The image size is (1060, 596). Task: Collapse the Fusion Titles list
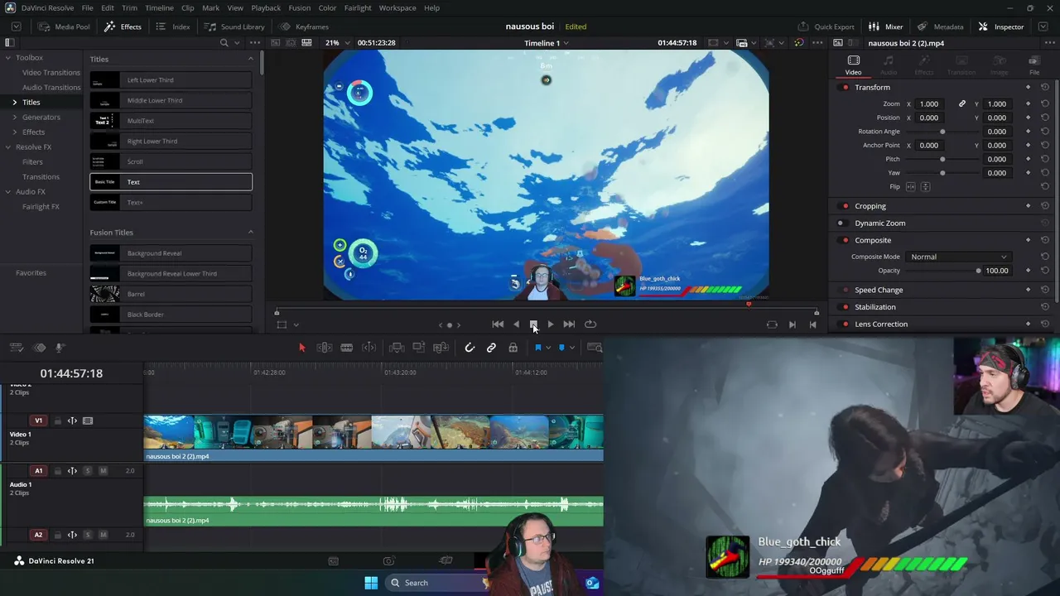(x=251, y=233)
